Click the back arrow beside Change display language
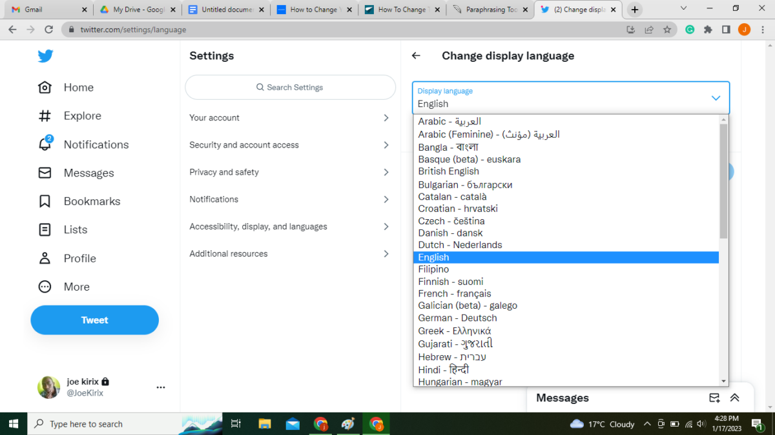The width and height of the screenshot is (775, 435). 416,56
